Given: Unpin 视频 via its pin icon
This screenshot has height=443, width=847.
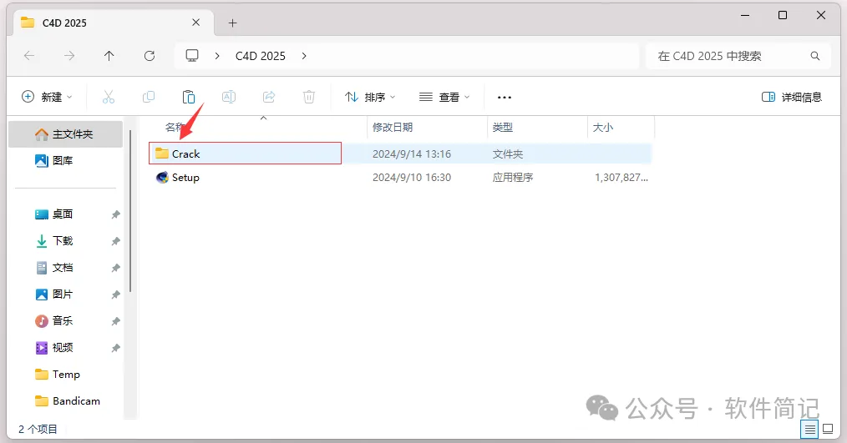Looking at the screenshot, I should [x=115, y=348].
